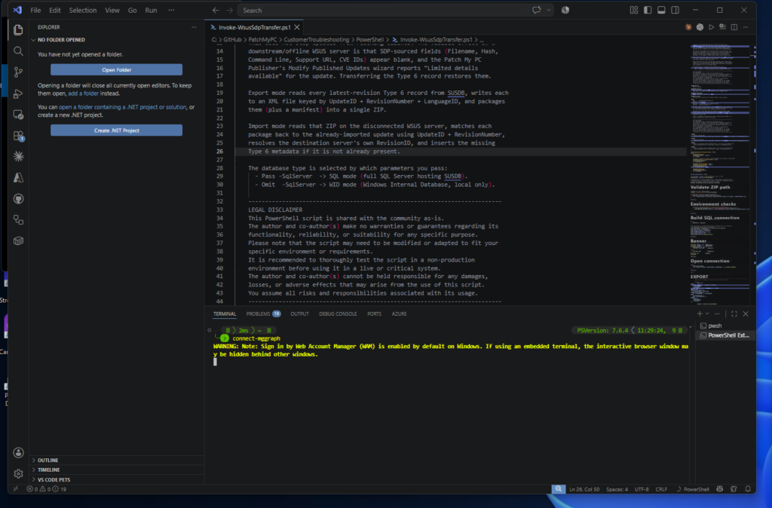
Task: Click the Ln 26, Col 50 position indicator
Action: [x=584, y=489]
